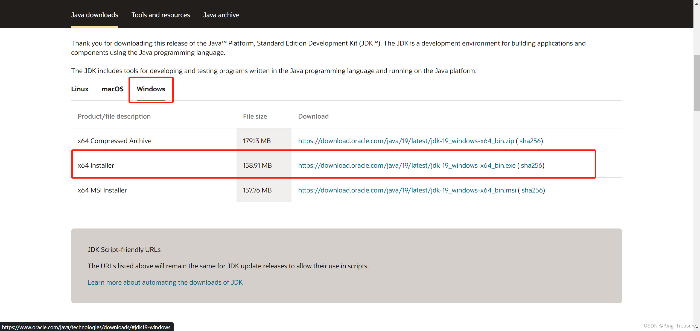The height and width of the screenshot is (331, 700).
Task: Select the x64 MSI Installer description
Action: pyautogui.click(x=102, y=190)
